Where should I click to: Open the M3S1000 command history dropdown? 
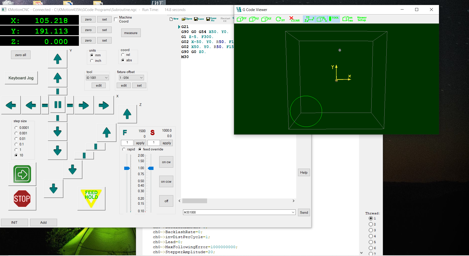click(293, 212)
